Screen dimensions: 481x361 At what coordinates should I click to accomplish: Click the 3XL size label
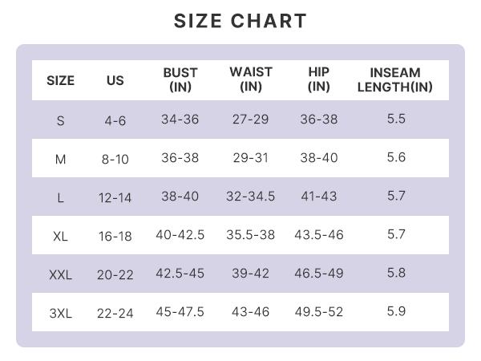point(61,314)
